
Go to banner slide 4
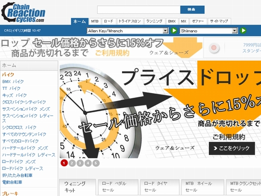88,163
